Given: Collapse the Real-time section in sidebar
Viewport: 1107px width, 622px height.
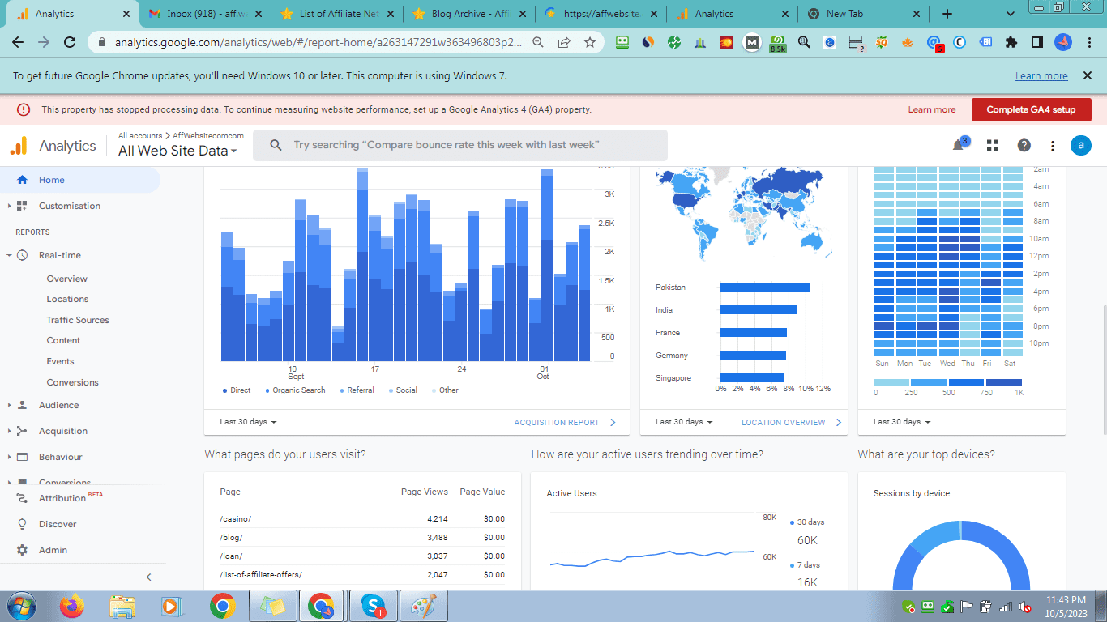Looking at the screenshot, I should [10, 255].
